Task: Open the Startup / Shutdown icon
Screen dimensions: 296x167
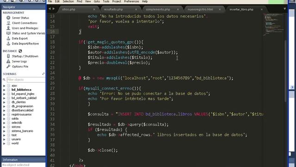Action: click(x=8, y=56)
